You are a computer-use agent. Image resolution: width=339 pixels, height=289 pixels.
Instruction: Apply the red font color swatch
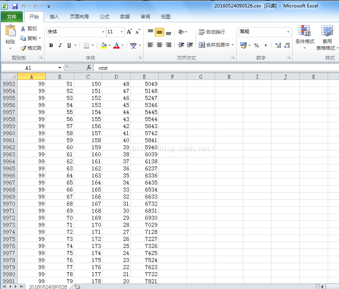(x=116, y=45)
